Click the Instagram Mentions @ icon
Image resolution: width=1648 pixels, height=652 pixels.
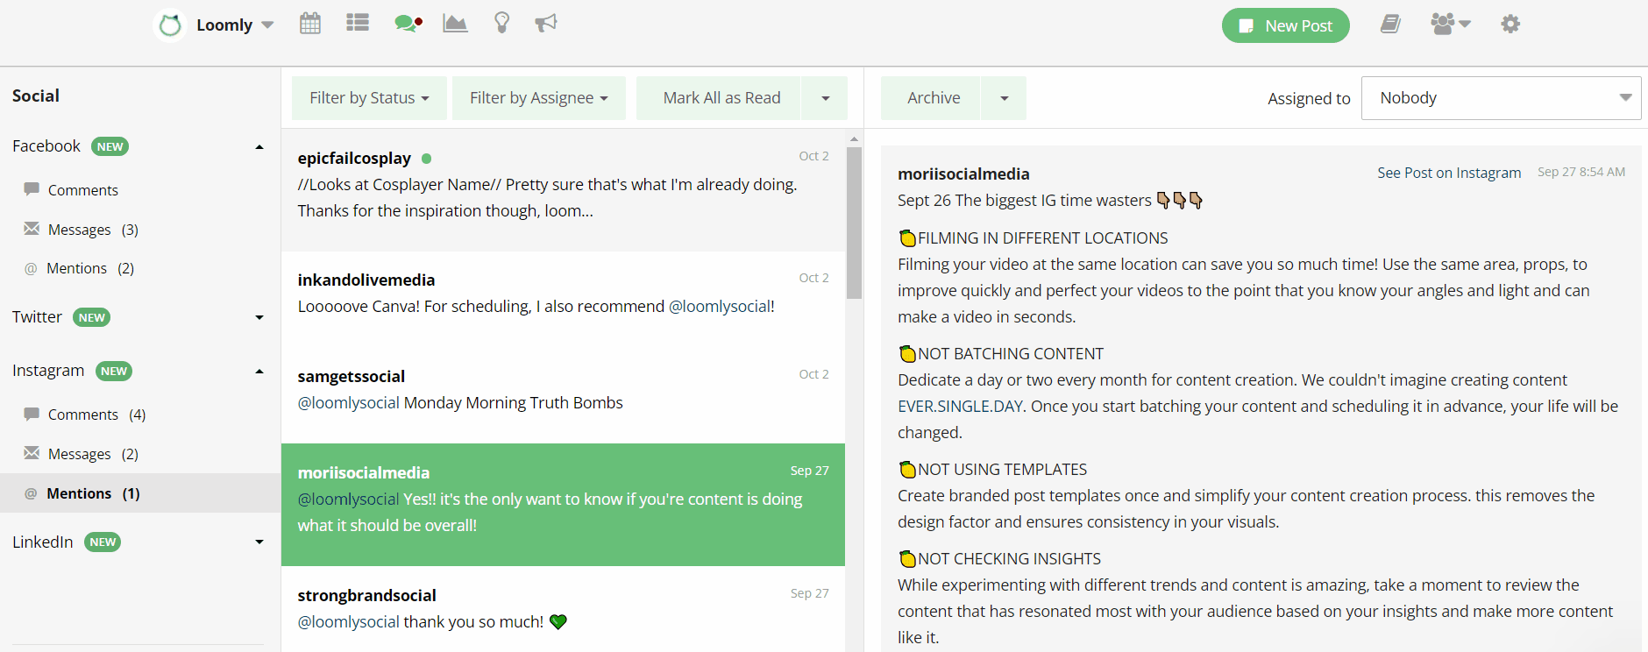click(31, 493)
